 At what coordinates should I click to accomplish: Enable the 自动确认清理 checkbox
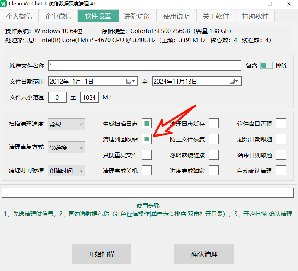coord(281,170)
